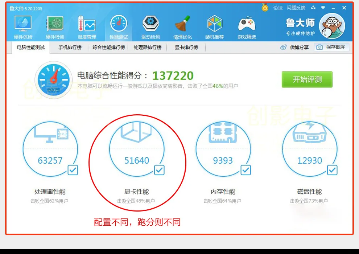359x254 pixels.
Task: Click the 磁盘性能 disk circle graphic
Action: (x=310, y=149)
